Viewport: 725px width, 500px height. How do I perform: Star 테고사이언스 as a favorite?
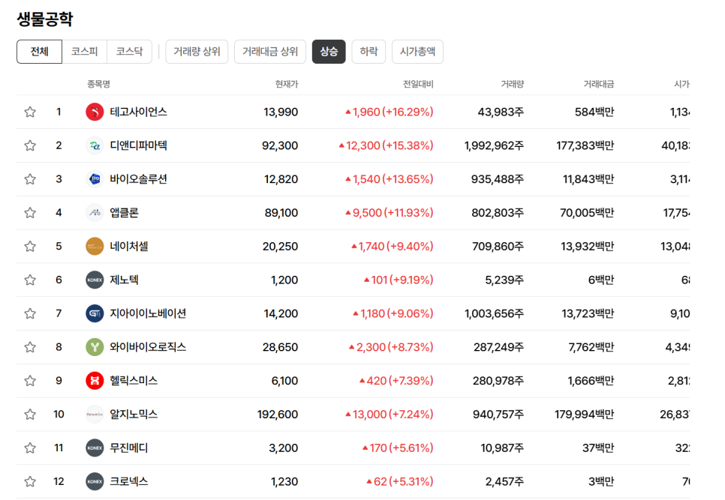(x=30, y=112)
